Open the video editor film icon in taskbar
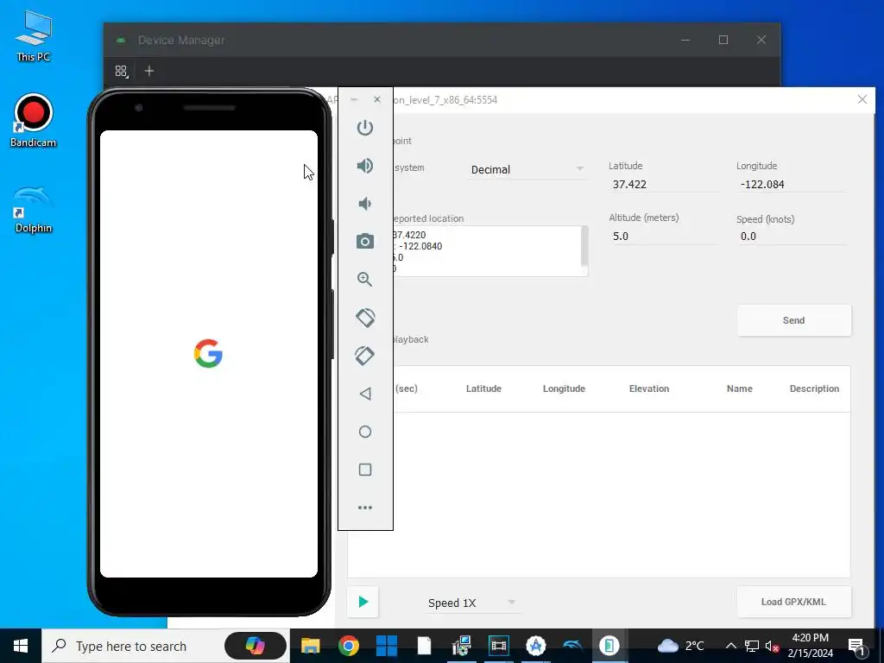 coord(498,646)
